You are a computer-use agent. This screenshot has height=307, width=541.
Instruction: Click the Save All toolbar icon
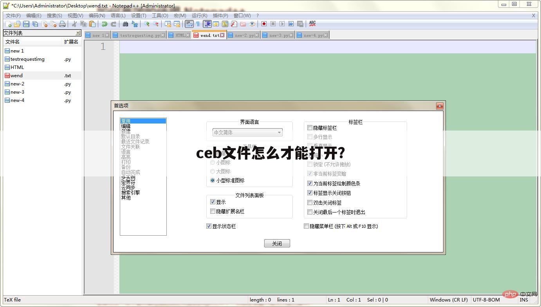click(x=35, y=24)
